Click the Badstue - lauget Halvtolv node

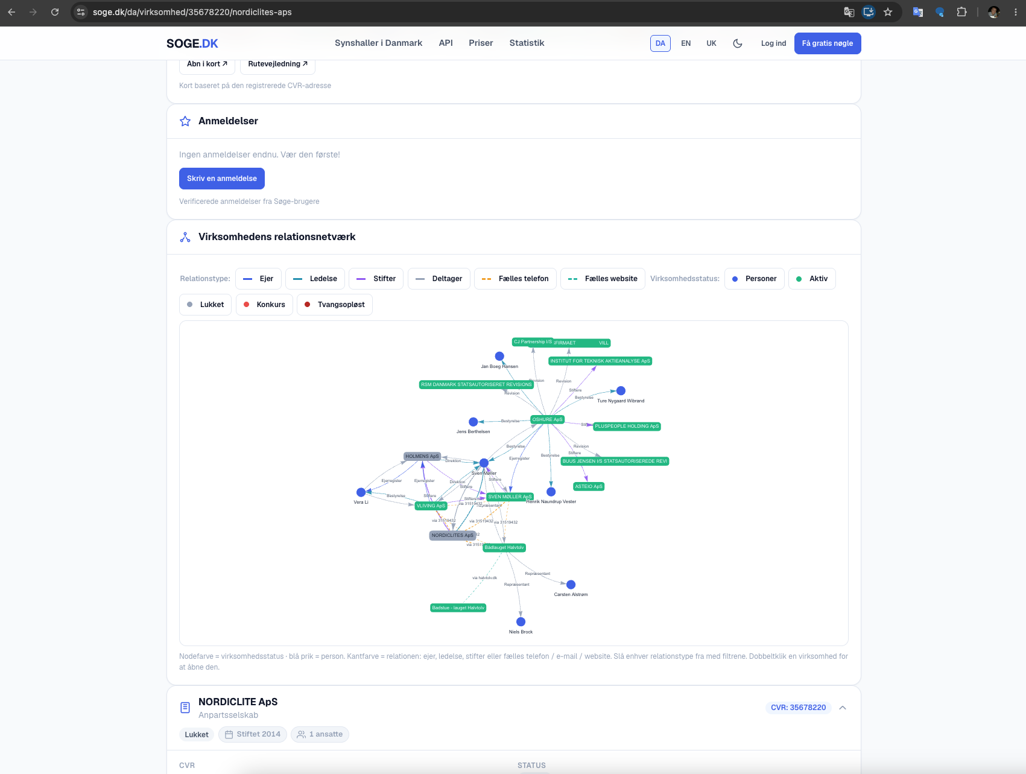458,607
